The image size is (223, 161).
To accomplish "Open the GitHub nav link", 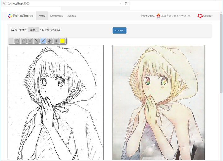I will (72, 16).
